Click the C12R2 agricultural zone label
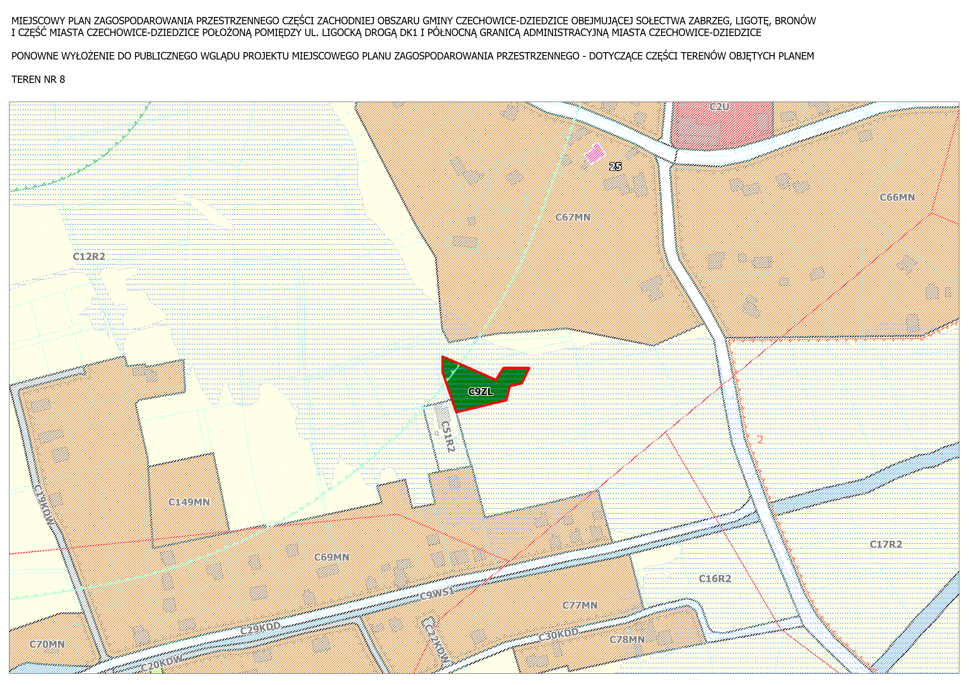 coord(89,256)
